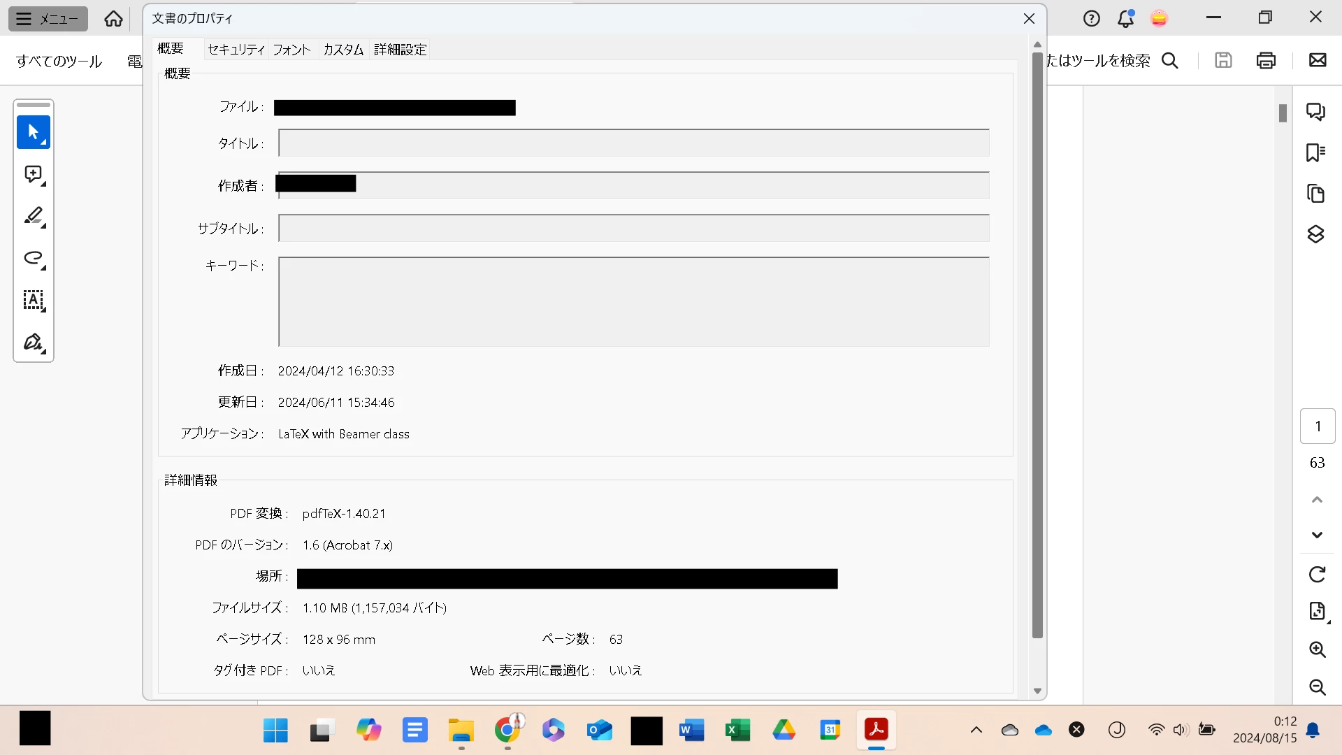Image resolution: width=1342 pixels, height=755 pixels.
Task: Switch to the セキュリティ tab
Action: tap(236, 50)
